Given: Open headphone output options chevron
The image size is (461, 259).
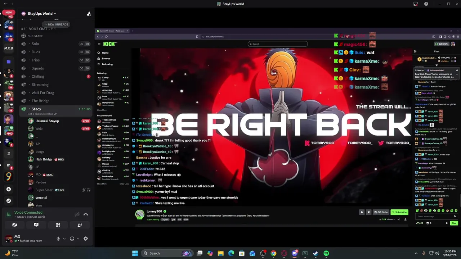Looking at the screenshot, I should tap(78, 238).
